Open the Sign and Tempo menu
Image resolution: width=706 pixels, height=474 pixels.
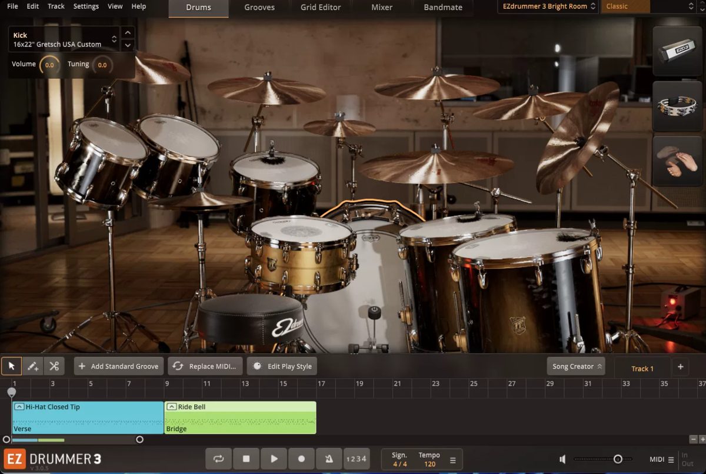pyautogui.click(x=452, y=460)
